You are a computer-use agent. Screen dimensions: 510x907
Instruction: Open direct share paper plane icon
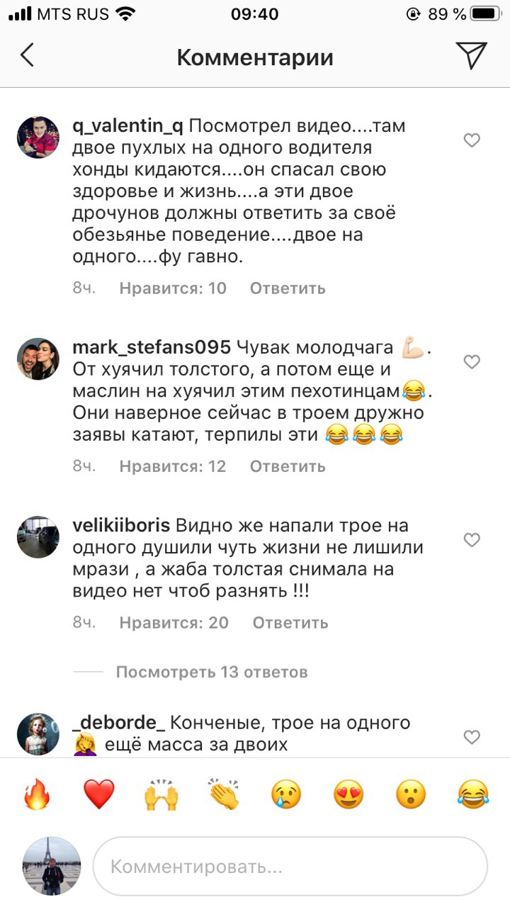click(471, 55)
